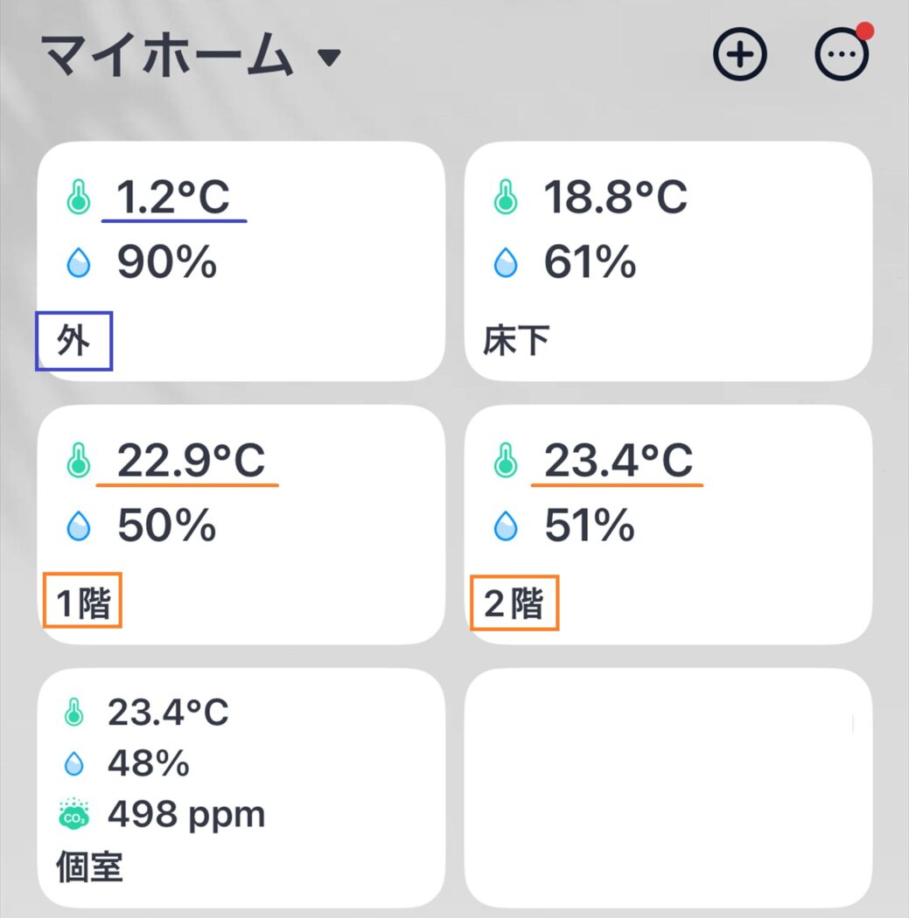Click thermometer icon on 床下 card

(x=506, y=198)
